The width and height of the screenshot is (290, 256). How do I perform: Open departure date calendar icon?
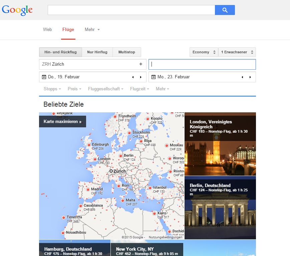(x=44, y=77)
